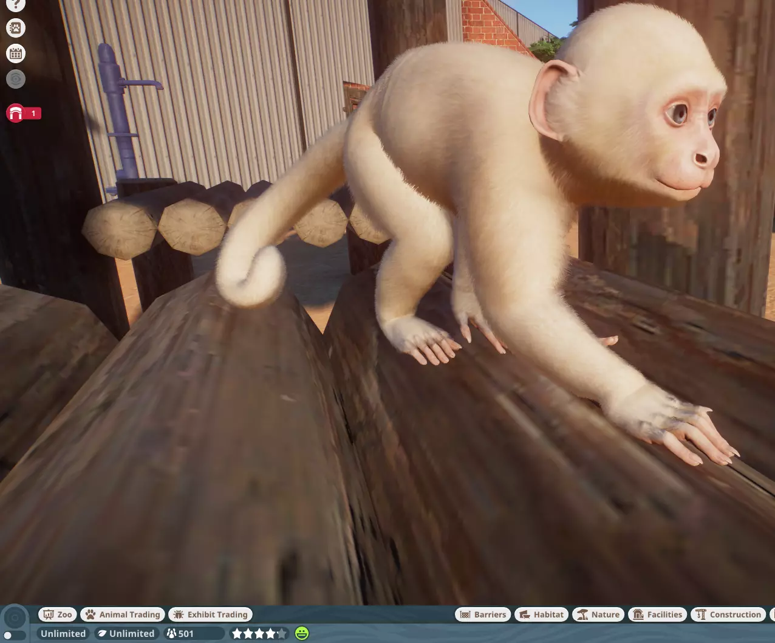This screenshot has width=775, height=643.
Task: Open the calendar events icon
Action: [16, 53]
